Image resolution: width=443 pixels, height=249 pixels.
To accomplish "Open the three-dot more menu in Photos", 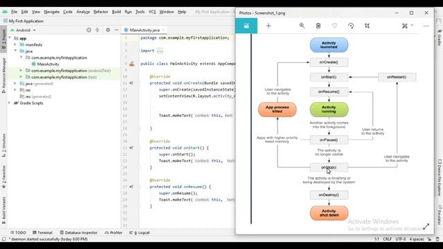I will click(426, 26).
